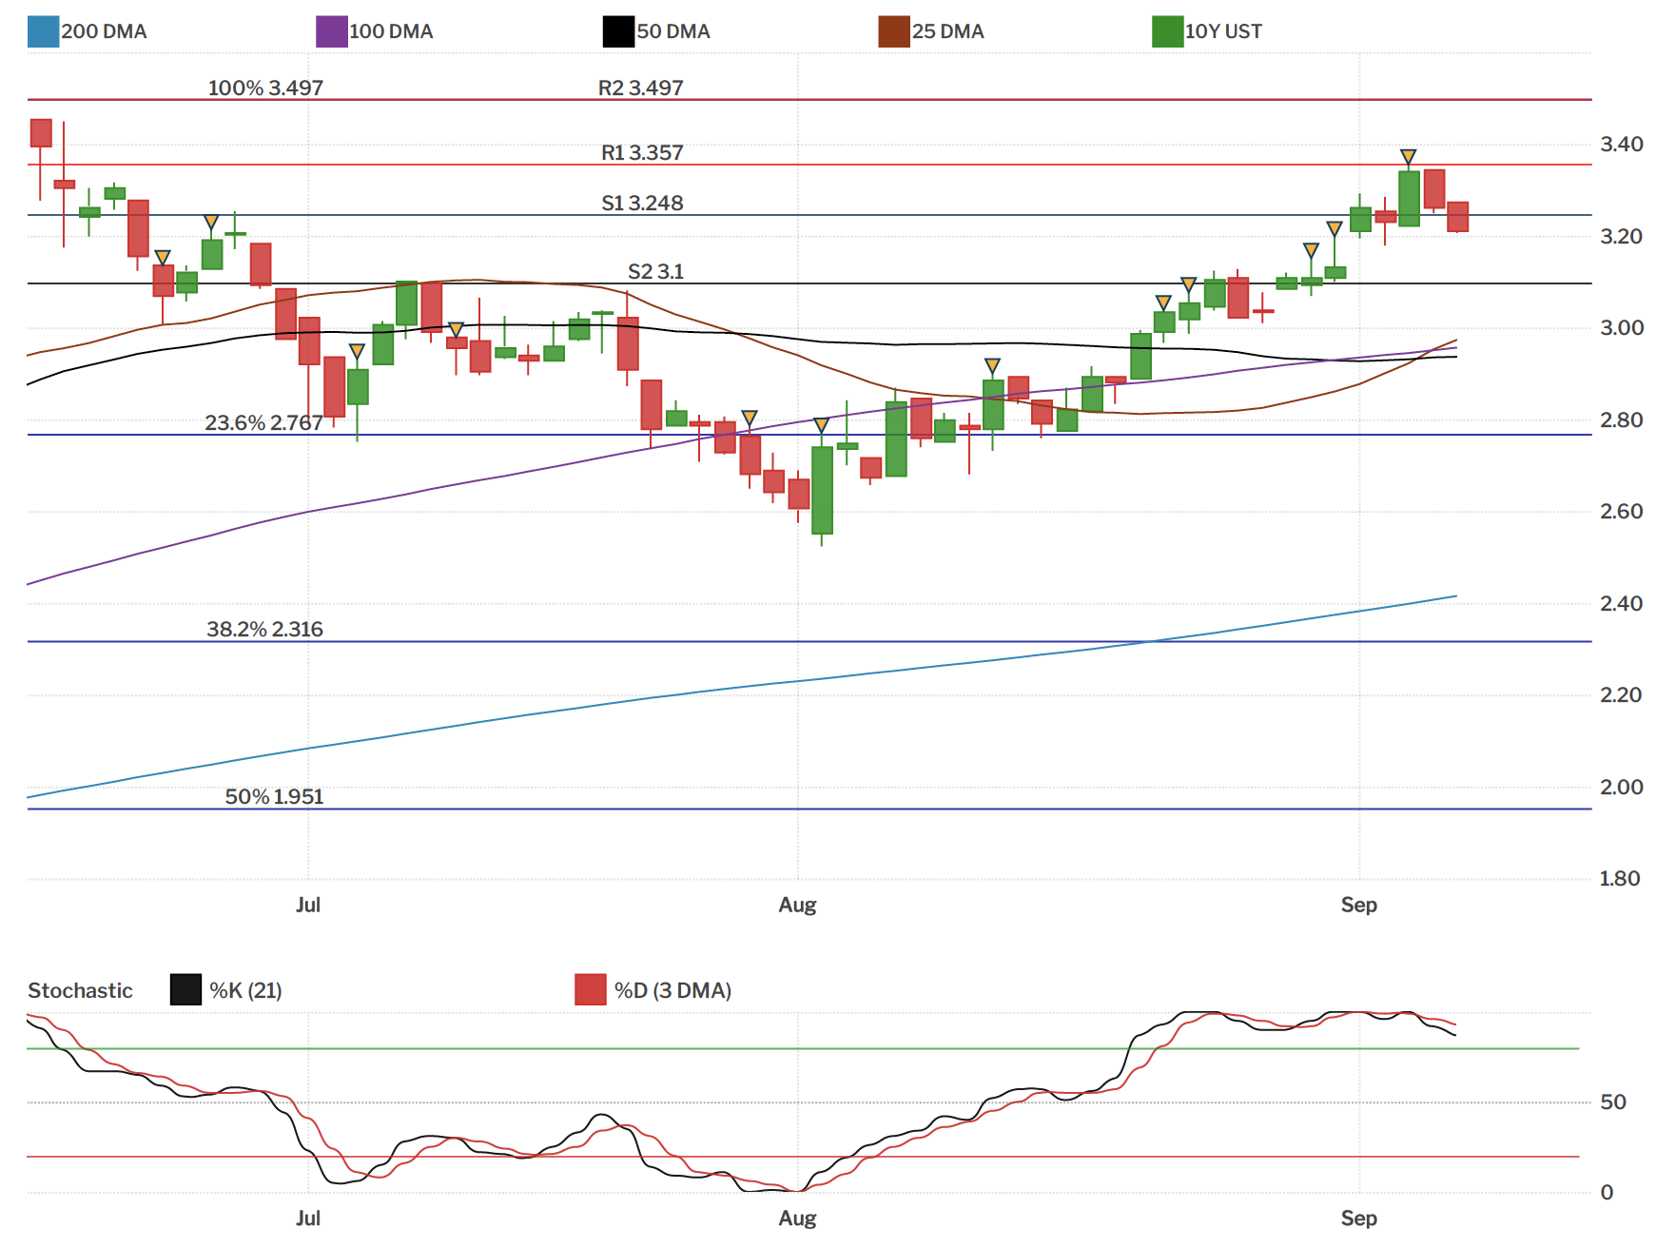This screenshot has height=1248, width=1676.
Task: Click the Aug label on stochastic axis
Action: coord(798,1218)
